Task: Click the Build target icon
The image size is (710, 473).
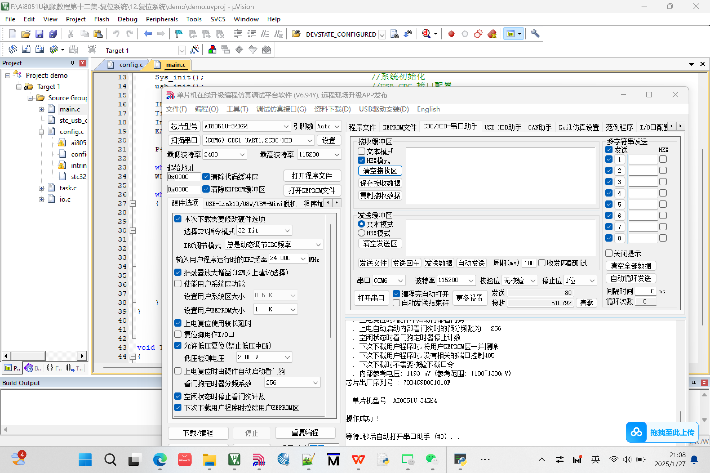Action: pos(26,49)
